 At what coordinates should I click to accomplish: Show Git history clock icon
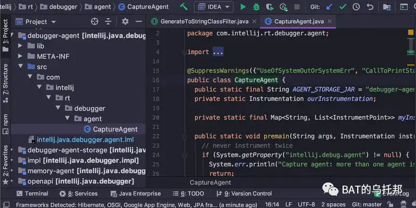[356, 7]
